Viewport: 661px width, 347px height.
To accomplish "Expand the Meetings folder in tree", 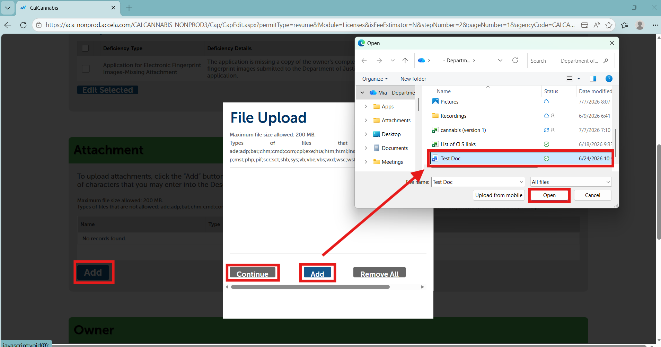I will tap(366, 162).
